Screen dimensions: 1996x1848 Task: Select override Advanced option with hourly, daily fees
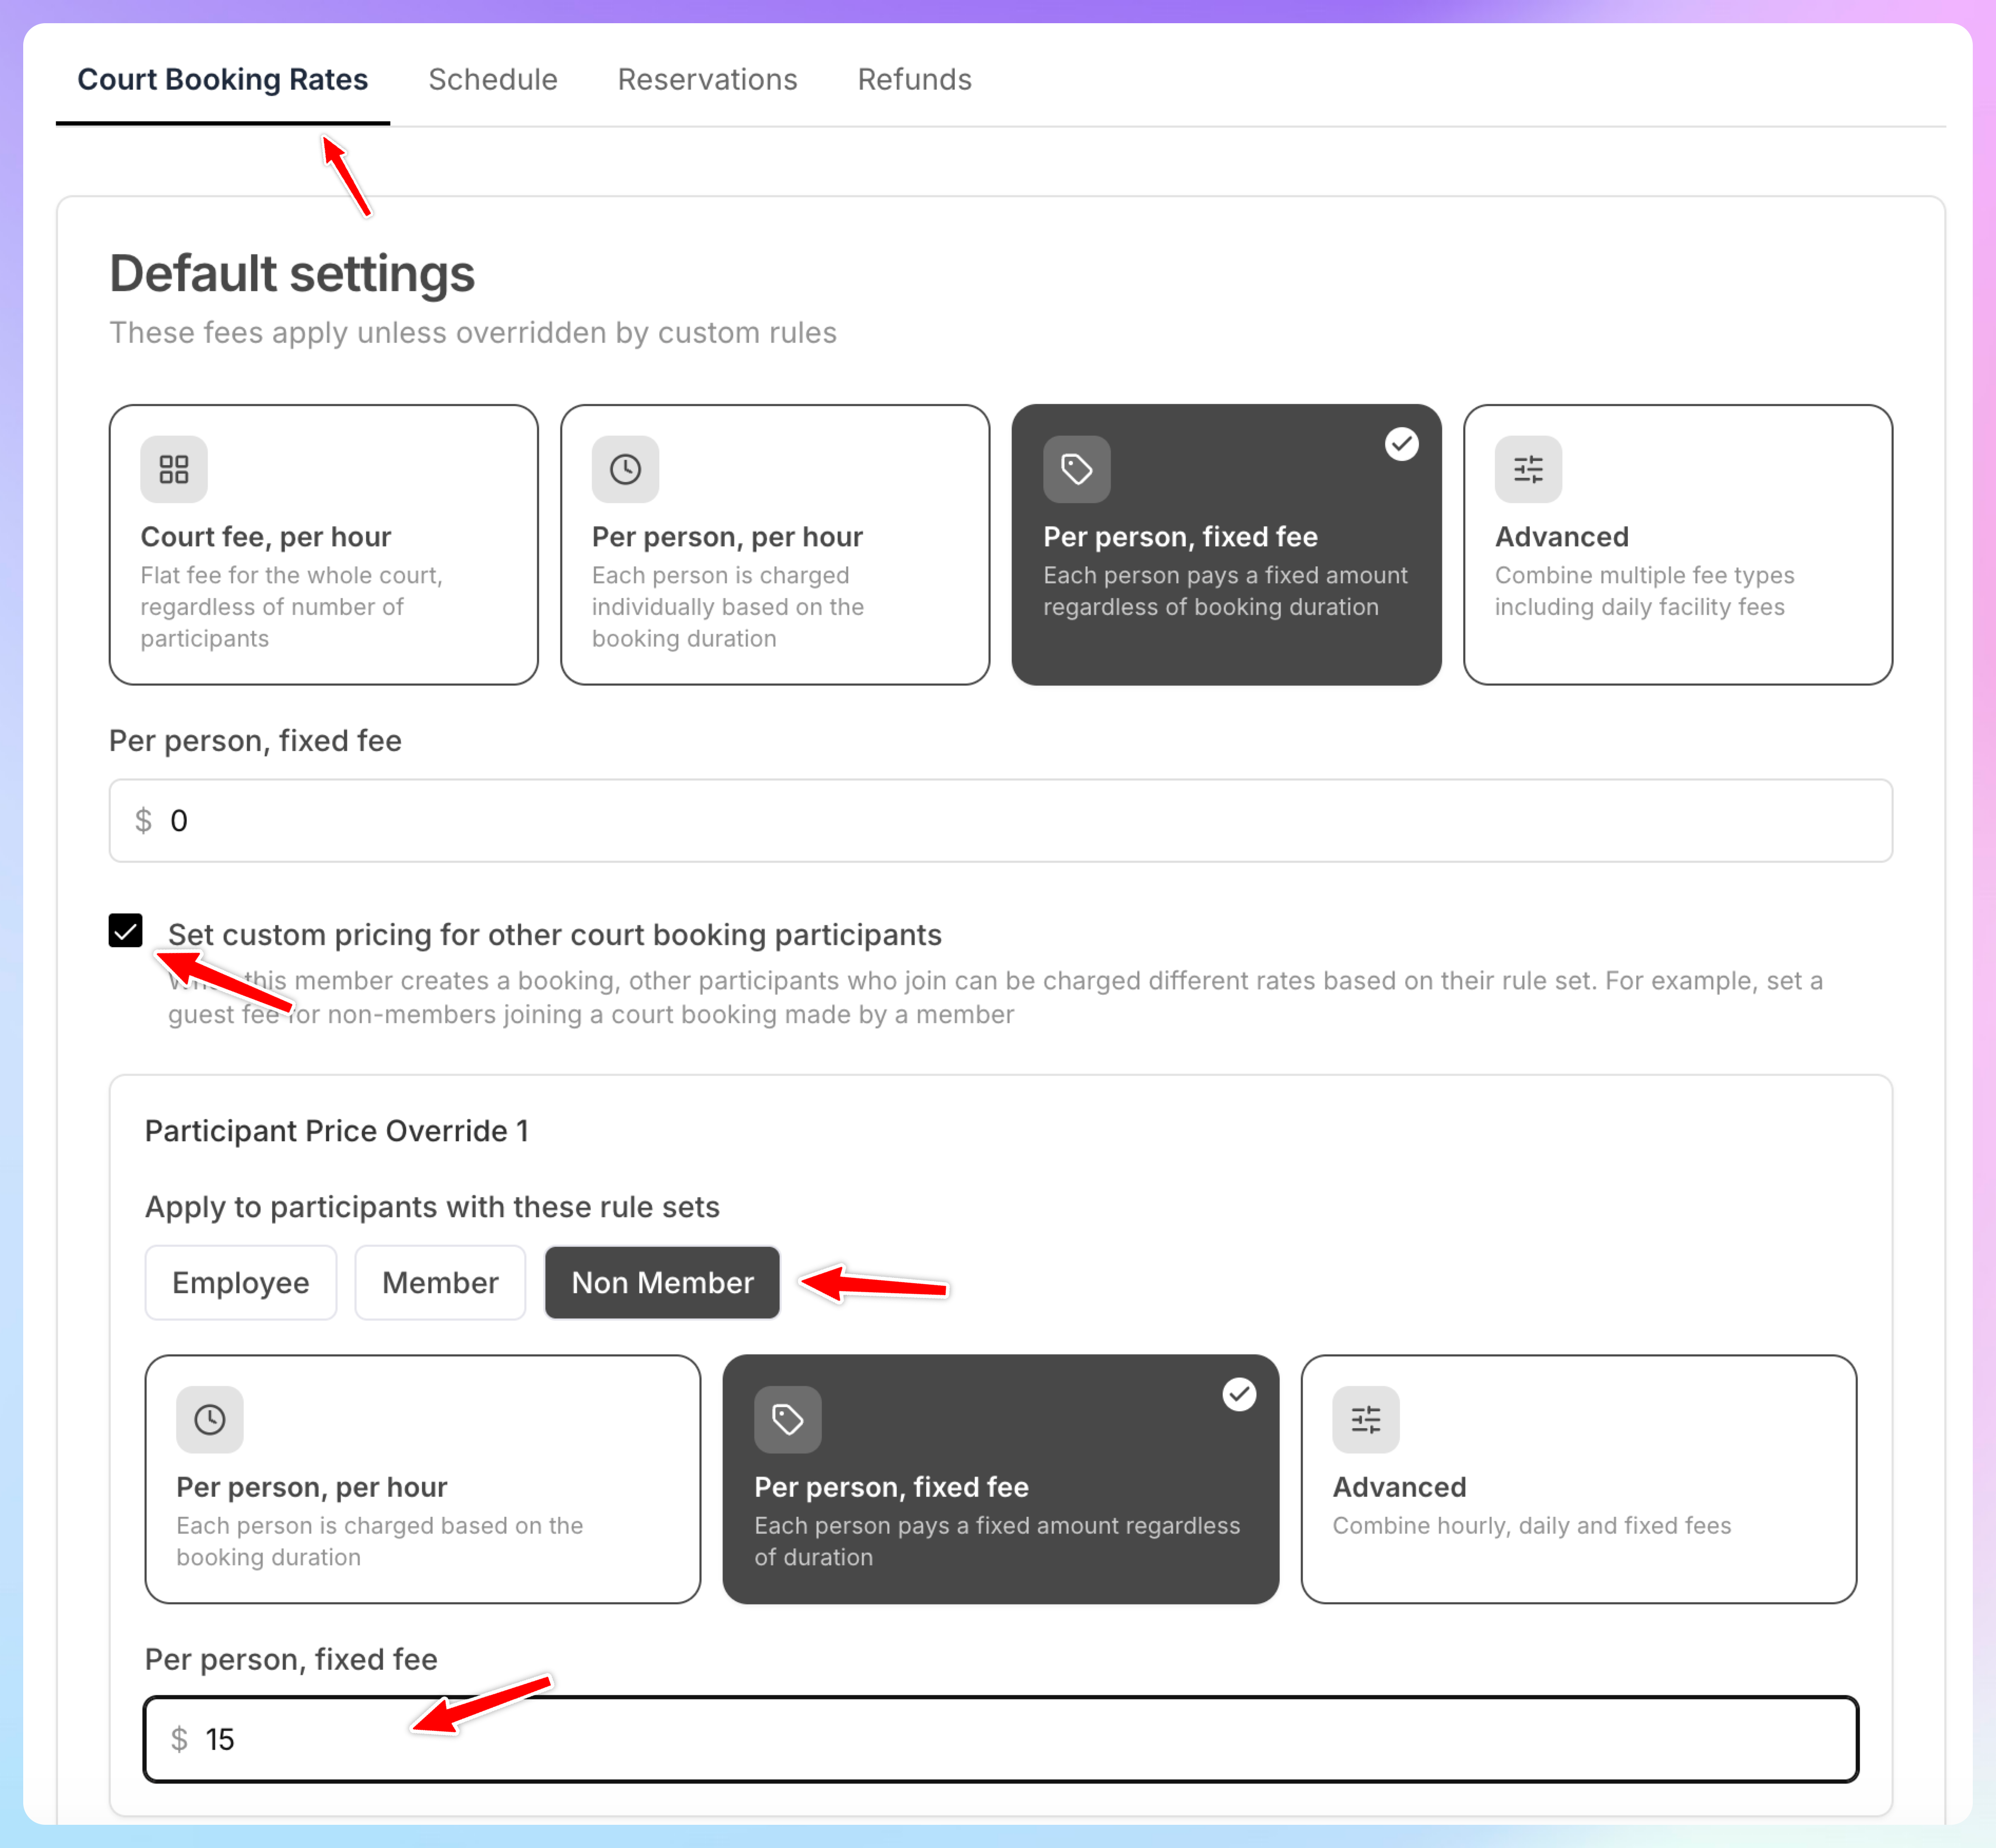(x=1579, y=1480)
